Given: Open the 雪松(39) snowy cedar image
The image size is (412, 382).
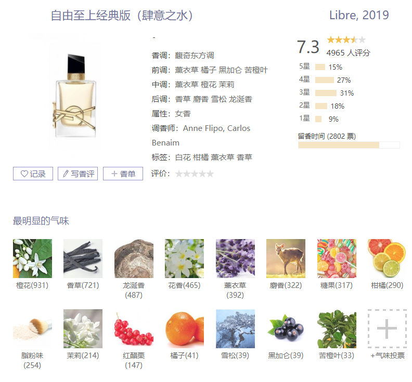Looking at the screenshot, I should point(236,328).
